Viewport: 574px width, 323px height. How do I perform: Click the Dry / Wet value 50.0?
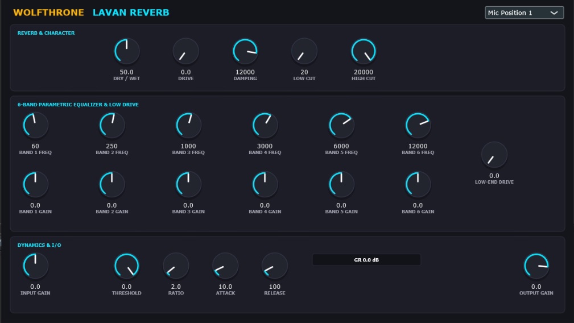pyautogui.click(x=127, y=72)
